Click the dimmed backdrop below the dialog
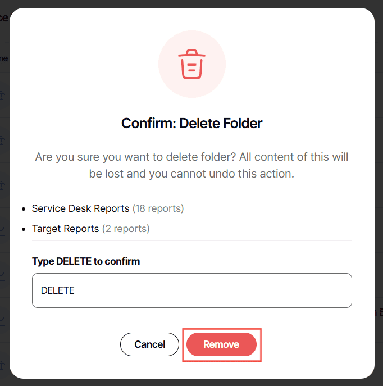Viewport: 383px width, 386px height. 191,383
